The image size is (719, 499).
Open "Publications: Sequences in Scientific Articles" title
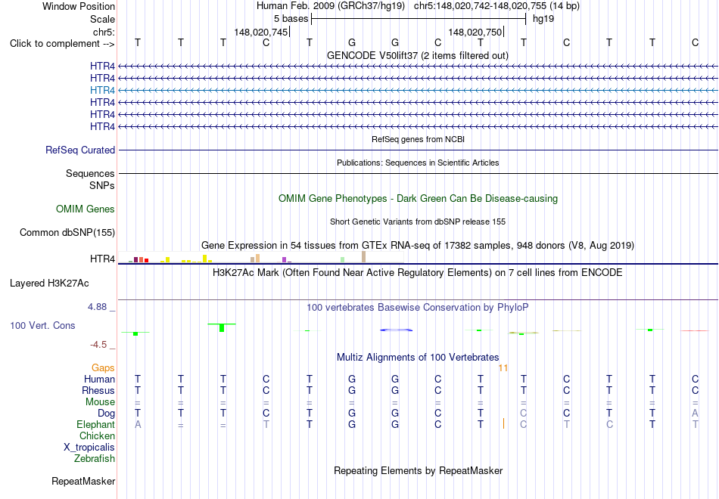418,163
